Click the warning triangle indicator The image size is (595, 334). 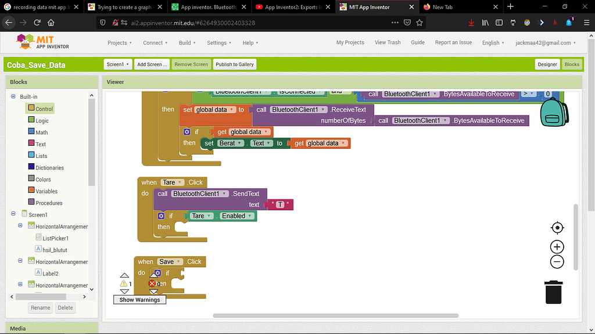click(124, 284)
